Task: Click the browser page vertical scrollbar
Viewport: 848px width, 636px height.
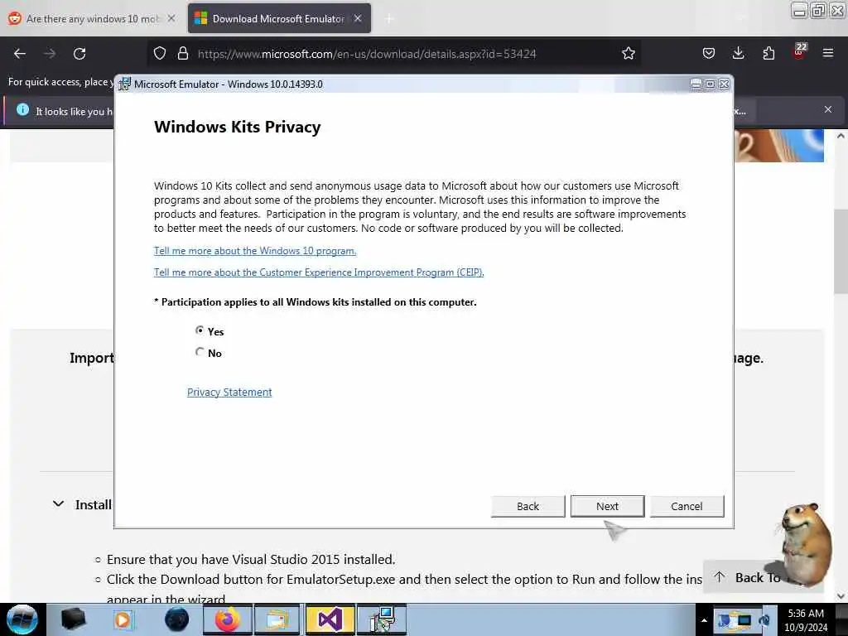Action: (841, 251)
